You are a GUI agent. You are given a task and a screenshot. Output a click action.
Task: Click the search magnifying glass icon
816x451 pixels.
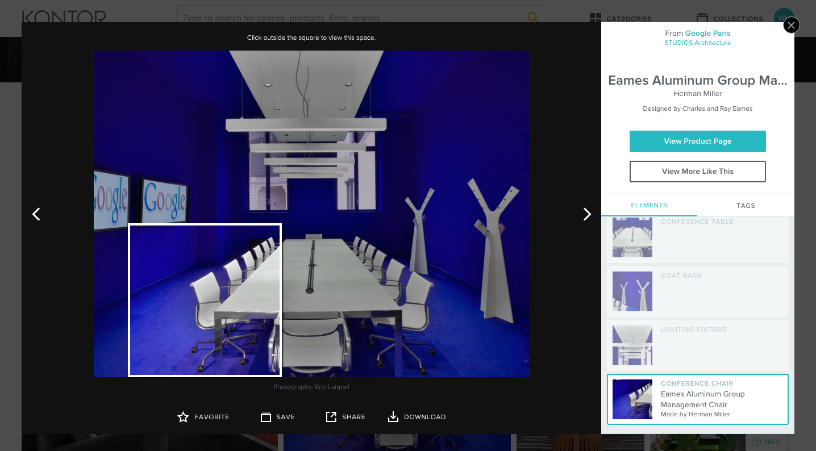(x=533, y=18)
